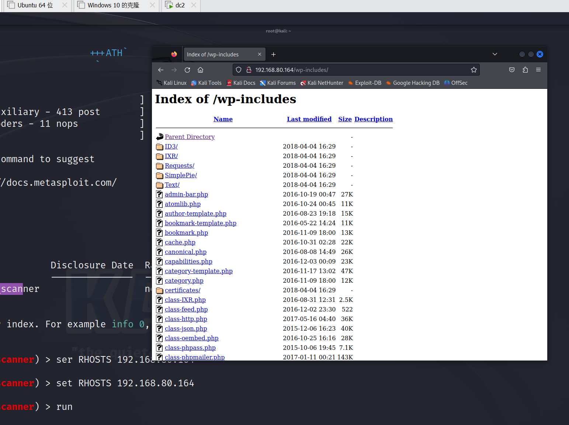Open class-json.php file link
This screenshot has height=425, width=569.
point(186,328)
